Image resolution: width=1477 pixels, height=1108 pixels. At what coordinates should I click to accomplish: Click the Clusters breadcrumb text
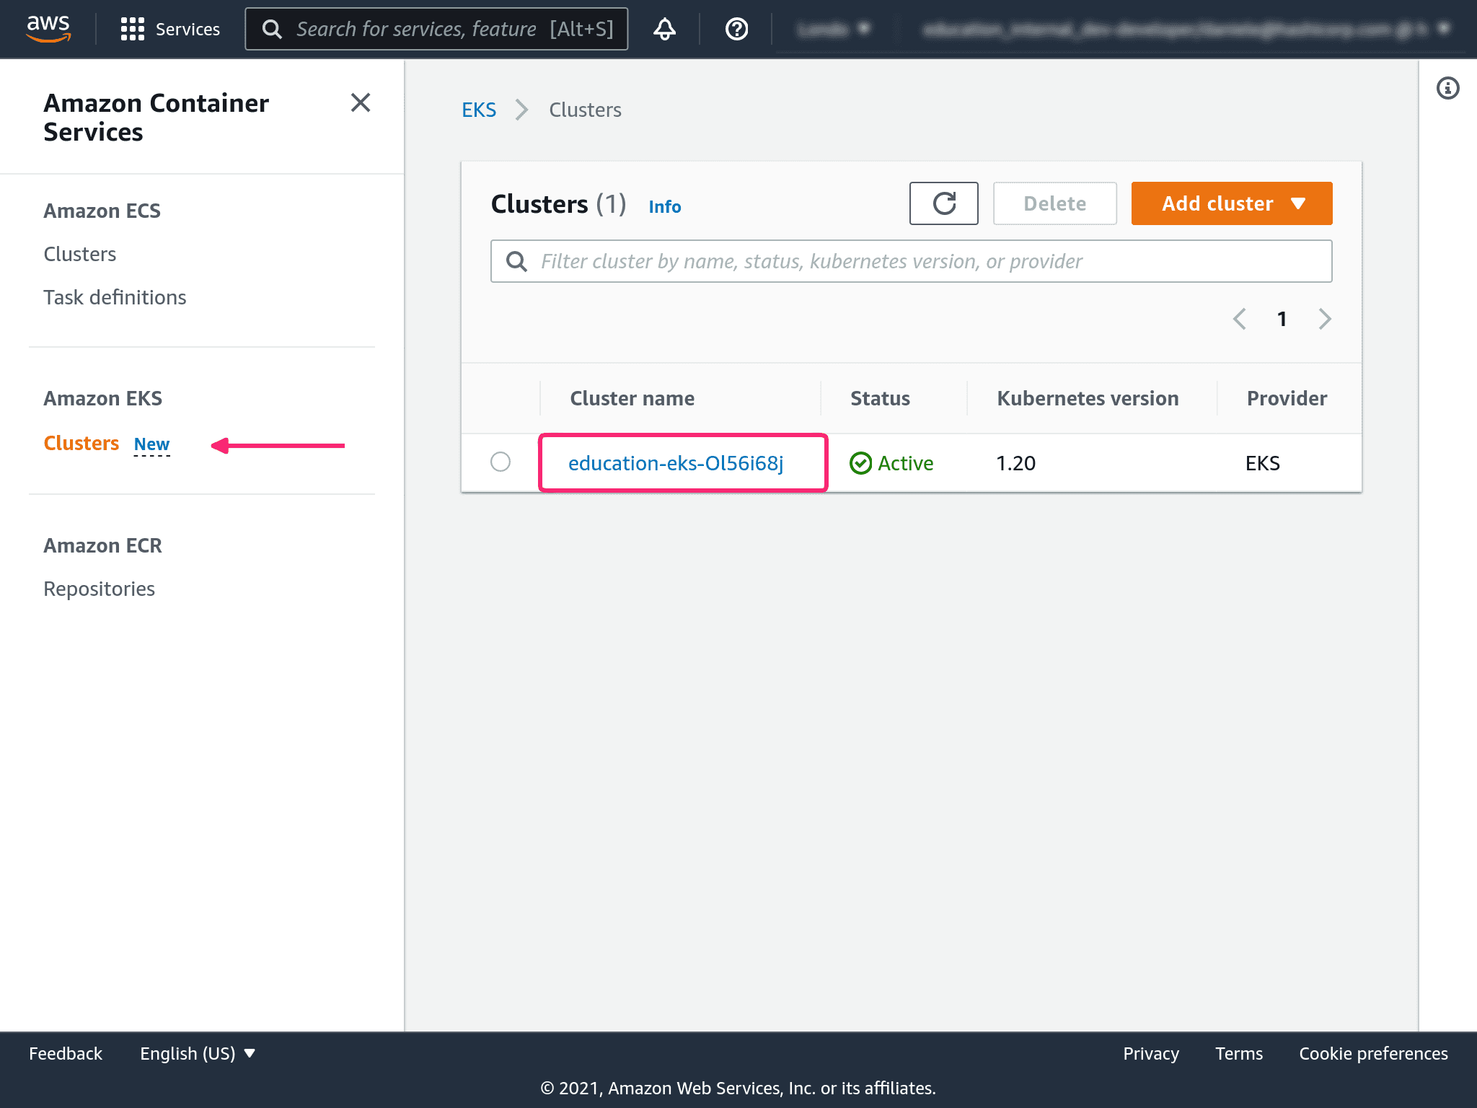tap(585, 110)
